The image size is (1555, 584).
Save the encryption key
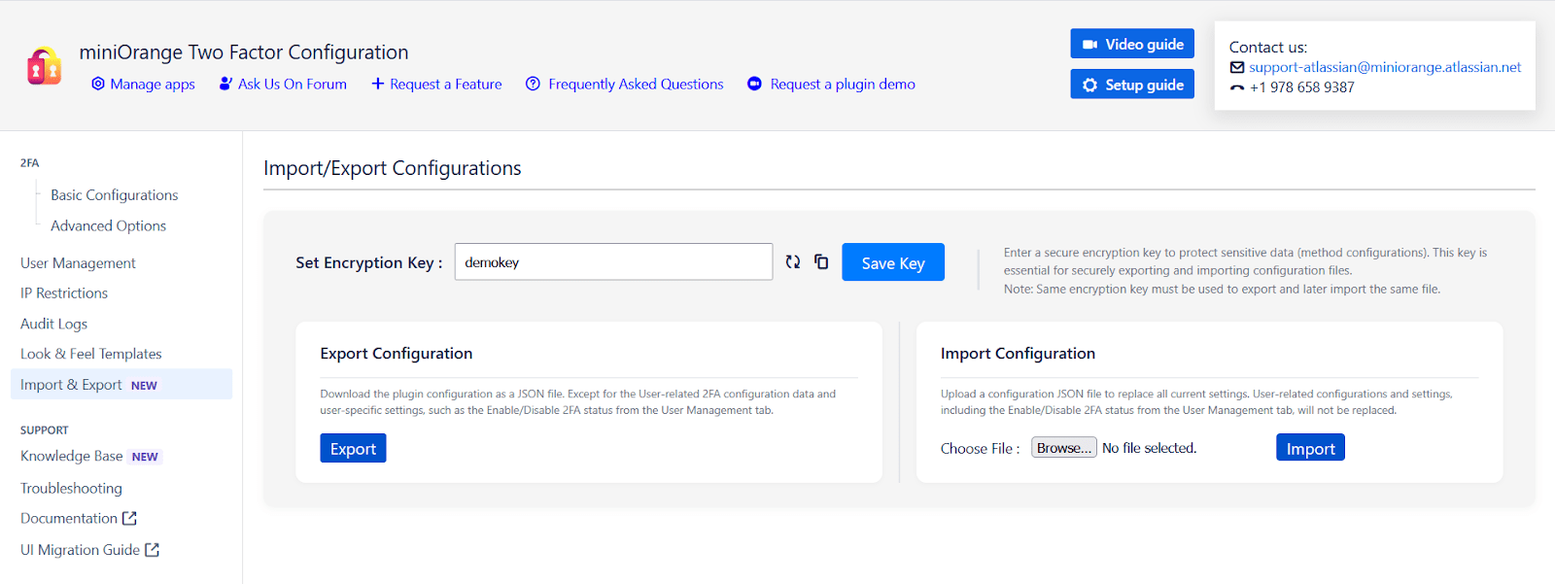[x=893, y=262]
